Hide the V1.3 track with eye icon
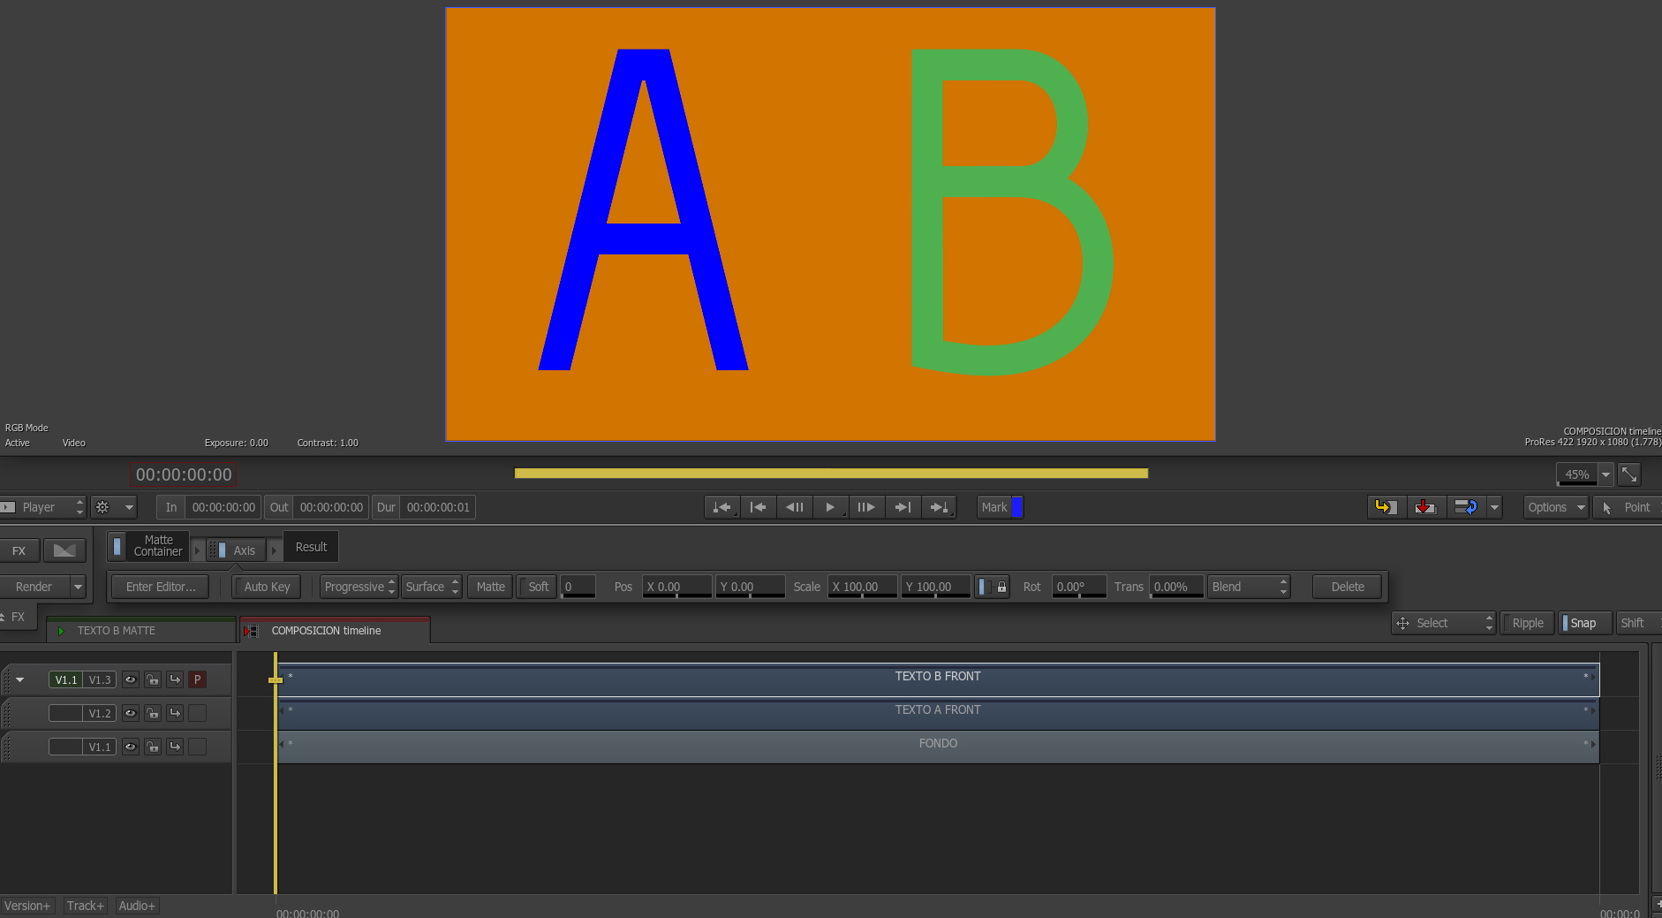This screenshot has height=918, width=1662. point(131,679)
